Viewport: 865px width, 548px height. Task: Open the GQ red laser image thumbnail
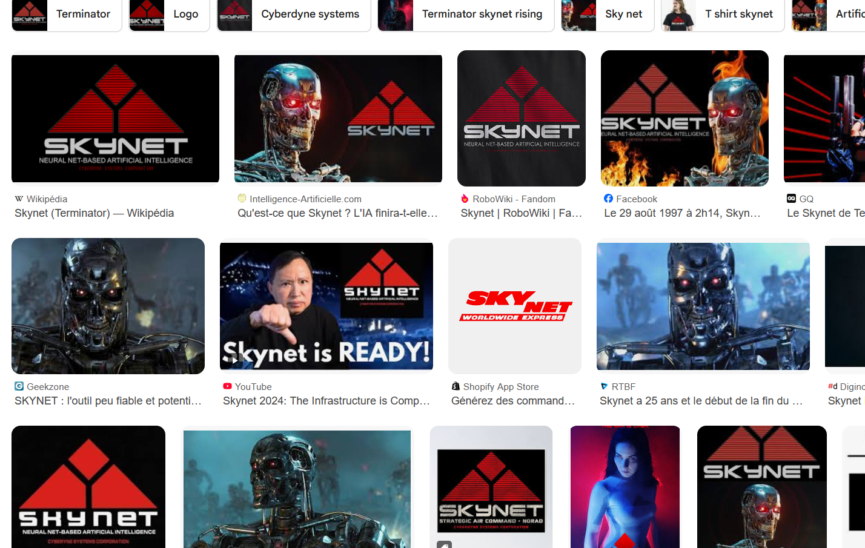pyautogui.click(x=824, y=119)
